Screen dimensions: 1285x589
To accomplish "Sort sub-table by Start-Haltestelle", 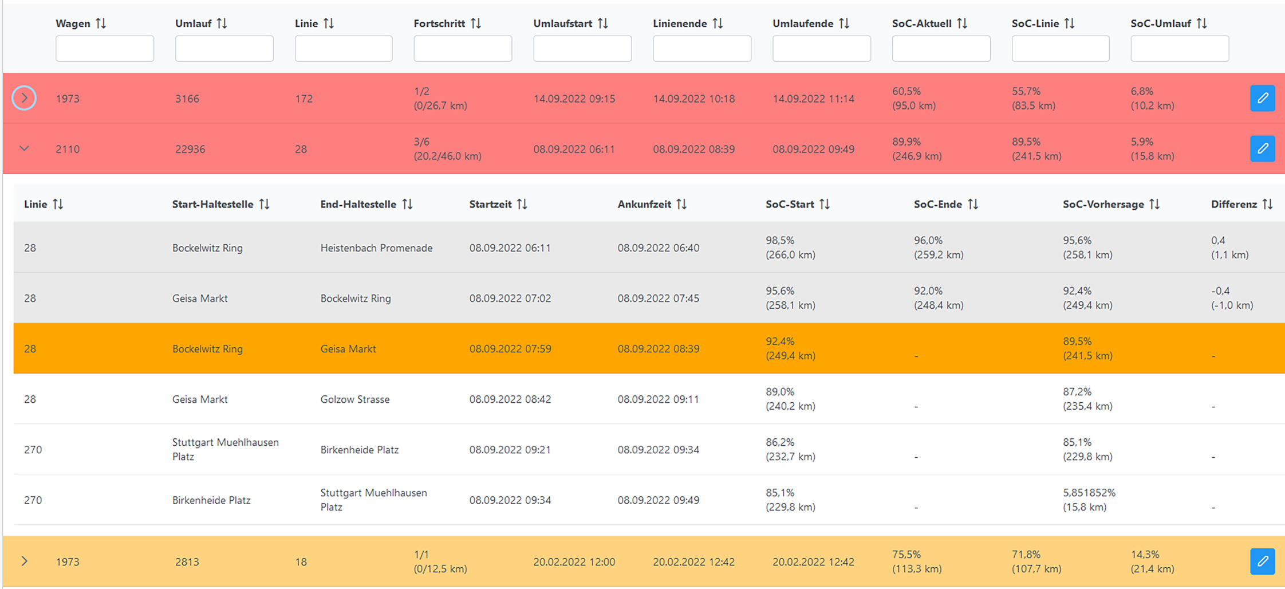I will pos(264,205).
